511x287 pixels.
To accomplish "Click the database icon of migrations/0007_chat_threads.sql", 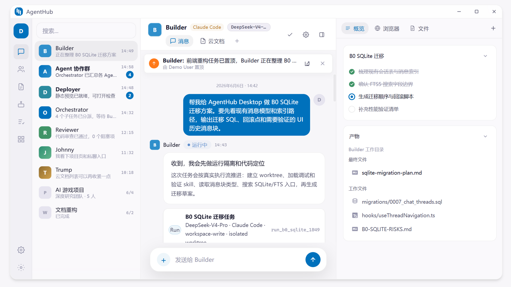I will (355, 201).
